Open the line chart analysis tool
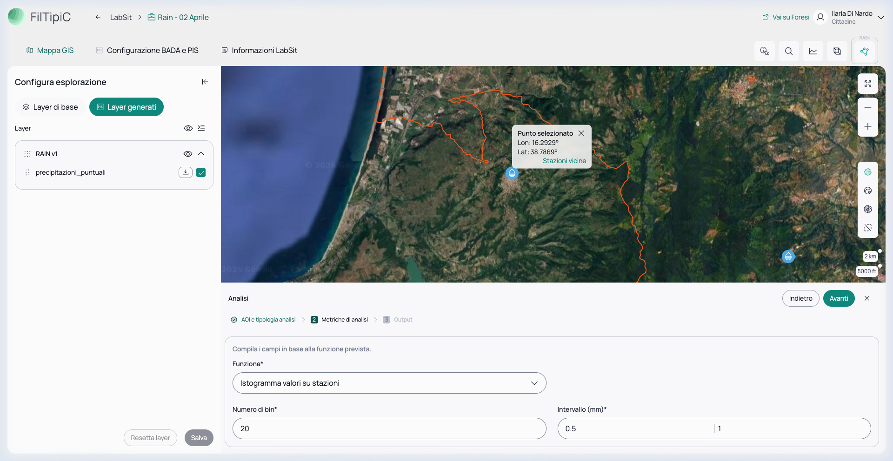Screen dimensions: 893x461 [813, 51]
